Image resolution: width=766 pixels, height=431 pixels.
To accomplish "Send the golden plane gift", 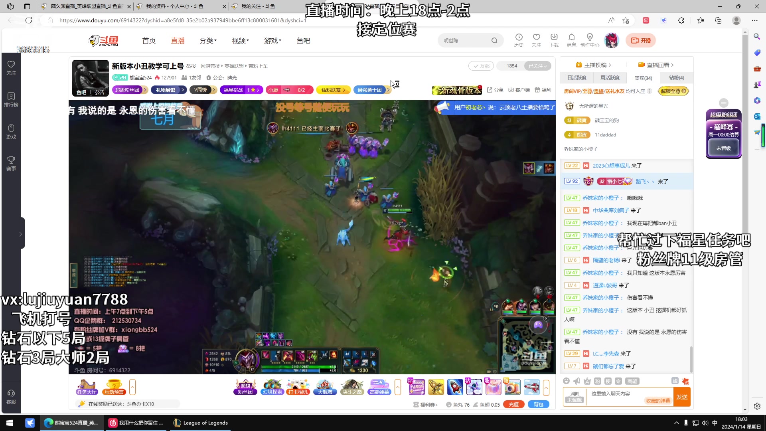I will [436, 387].
